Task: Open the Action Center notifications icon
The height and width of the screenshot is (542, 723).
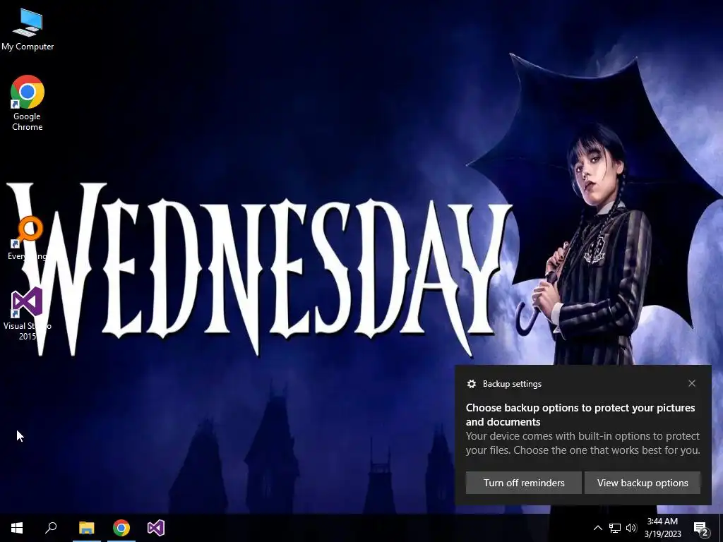Action: [700, 528]
